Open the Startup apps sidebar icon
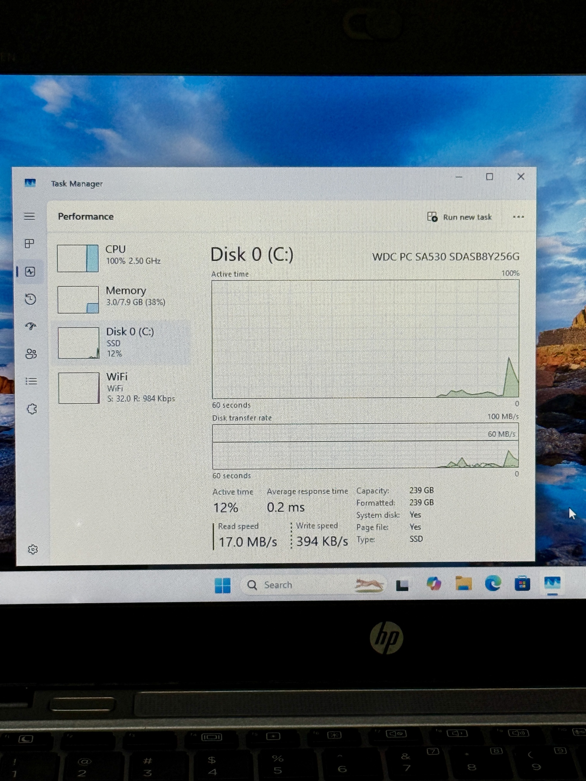Viewport: 586px width, 781px height. pyautogui.click(x=31, y=326)
